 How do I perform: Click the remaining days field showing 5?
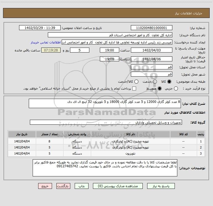(80, 50)
